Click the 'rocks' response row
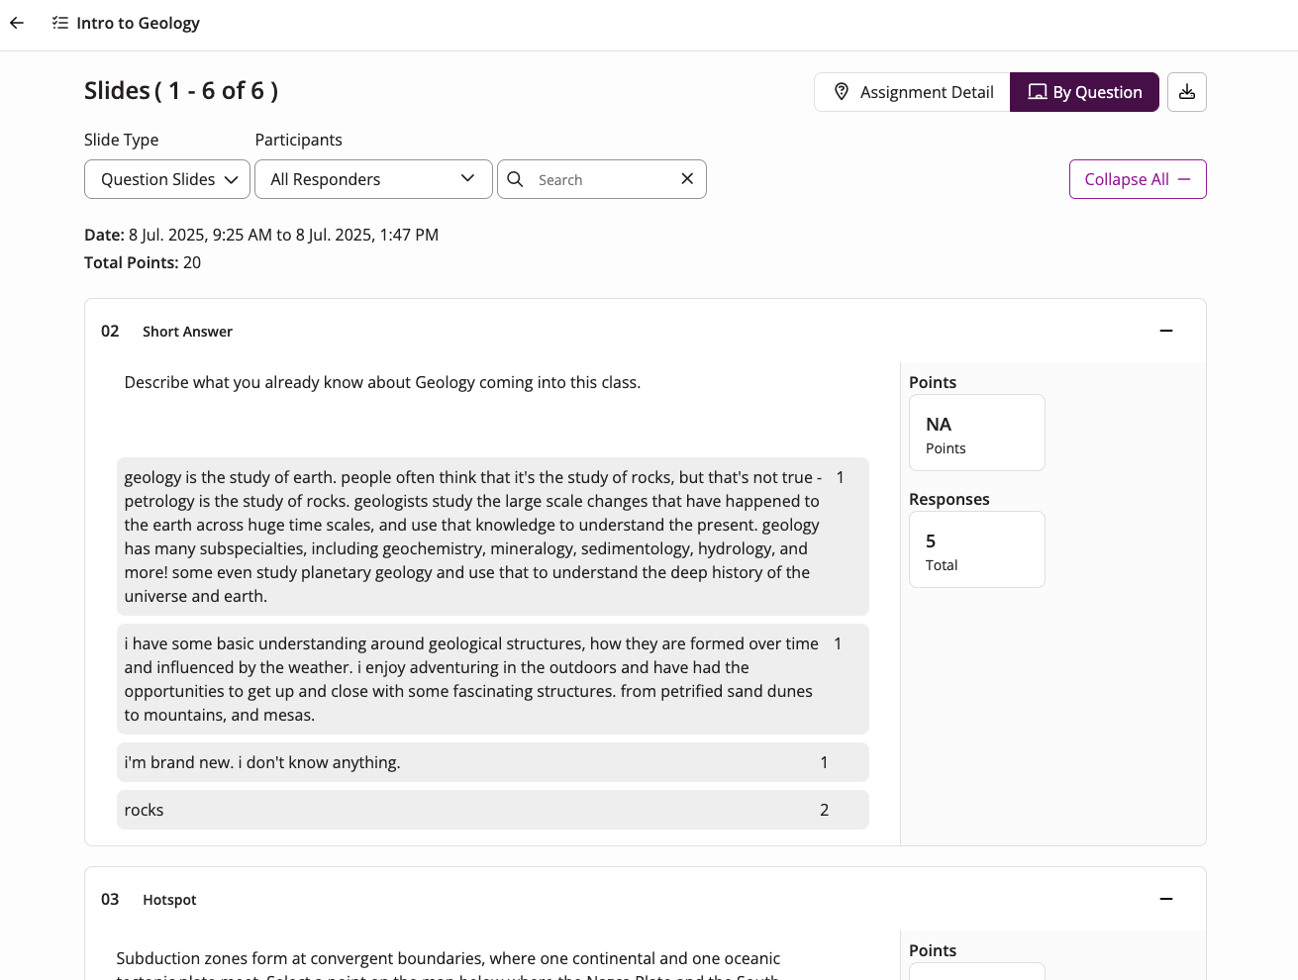This screenshot has width=1298, height=980. coord(492,810)
